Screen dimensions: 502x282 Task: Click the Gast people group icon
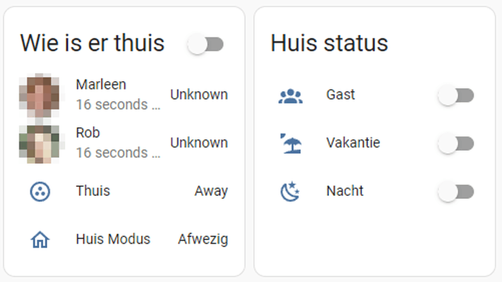[x=291, y=96]
